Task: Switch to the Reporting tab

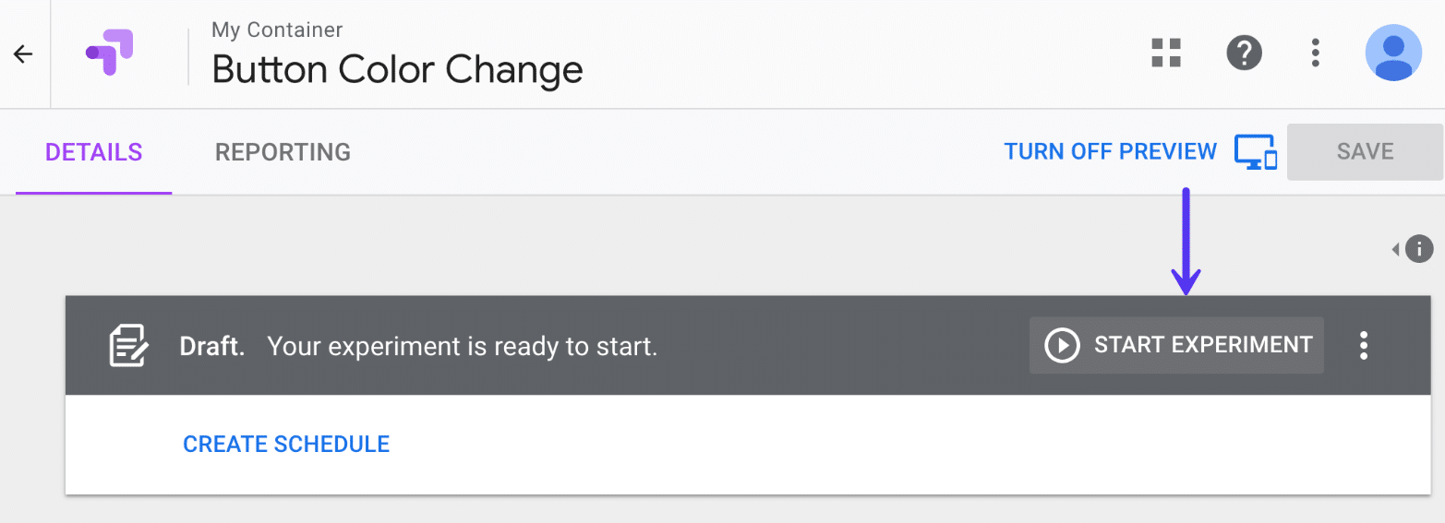Action: [283, 152]
